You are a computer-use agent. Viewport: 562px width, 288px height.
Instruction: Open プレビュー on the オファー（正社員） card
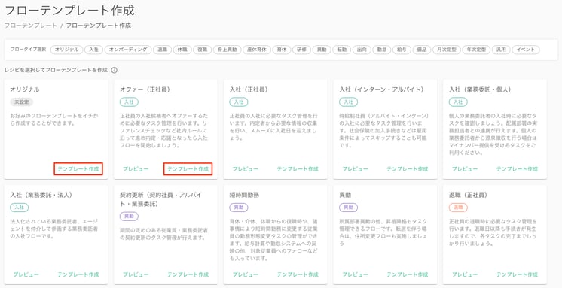[136, 169]
